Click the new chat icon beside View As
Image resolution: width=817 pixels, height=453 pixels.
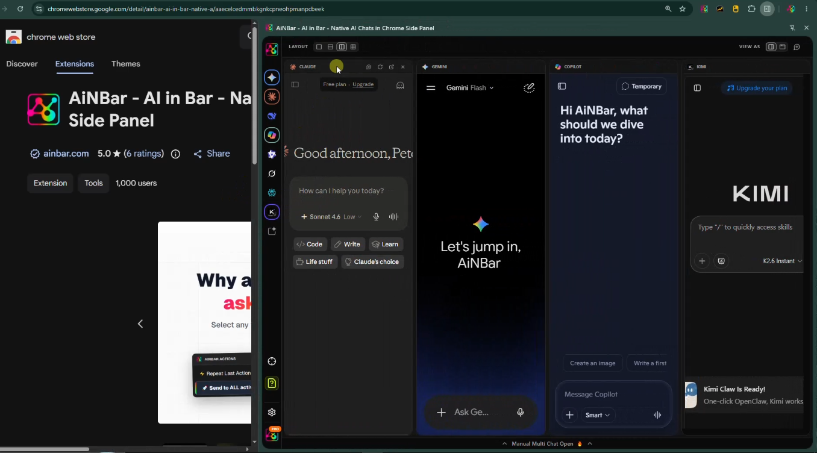coord(797,47)
